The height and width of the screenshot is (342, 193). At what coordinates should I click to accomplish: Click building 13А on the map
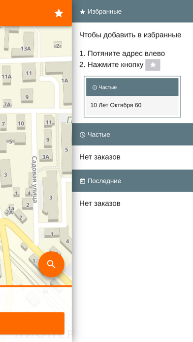(26, 49)
